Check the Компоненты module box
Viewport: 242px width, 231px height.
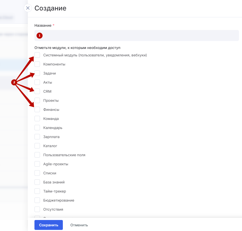coord(37,64)
